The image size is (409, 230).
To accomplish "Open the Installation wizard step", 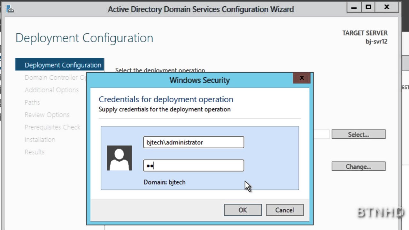I will [40, 140].
